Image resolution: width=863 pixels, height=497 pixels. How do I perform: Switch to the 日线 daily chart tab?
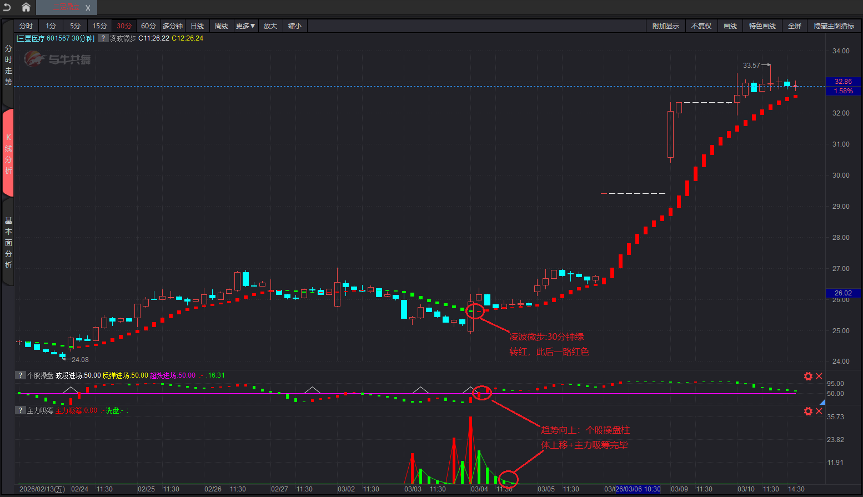(197, 26)
